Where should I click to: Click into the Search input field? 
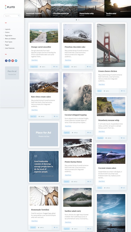click(x=12, y=16)
